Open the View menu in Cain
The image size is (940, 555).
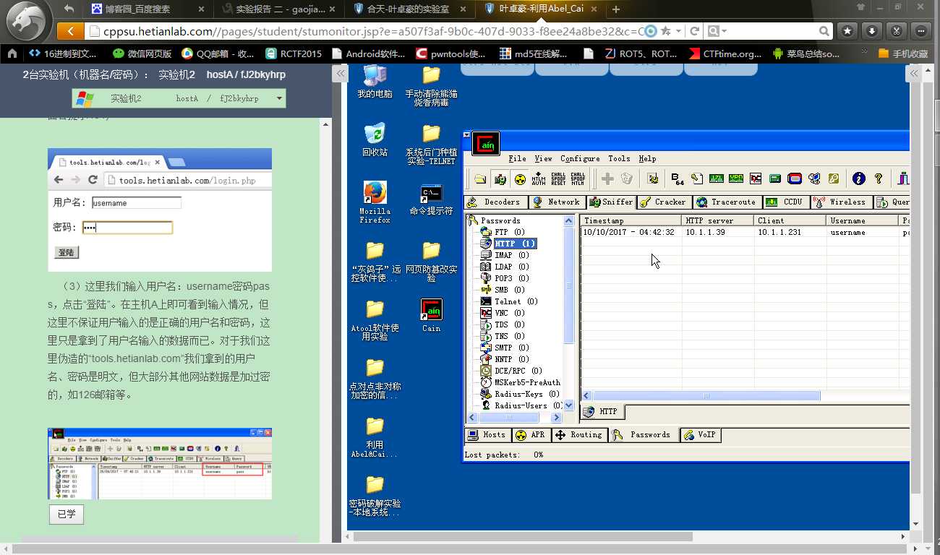tap(543, 158)
